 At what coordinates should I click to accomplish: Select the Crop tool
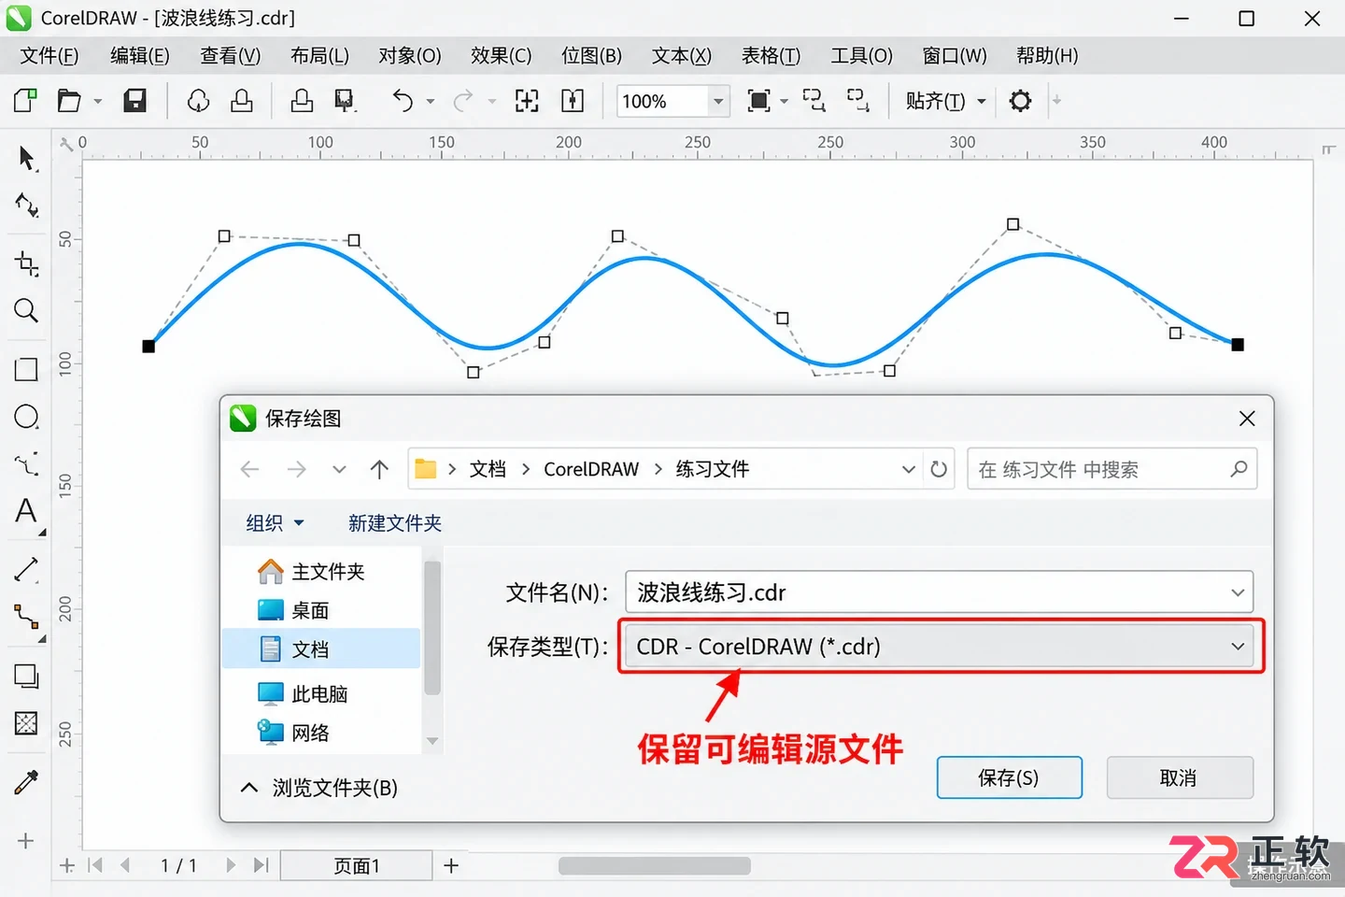(x=27, y=264)
